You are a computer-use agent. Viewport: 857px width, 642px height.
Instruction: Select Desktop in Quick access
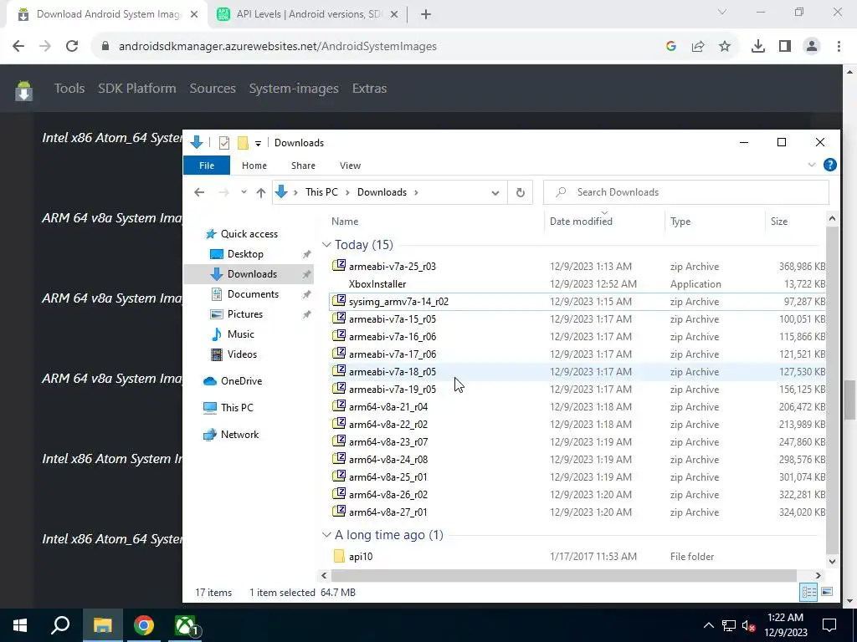coord(245,254)
